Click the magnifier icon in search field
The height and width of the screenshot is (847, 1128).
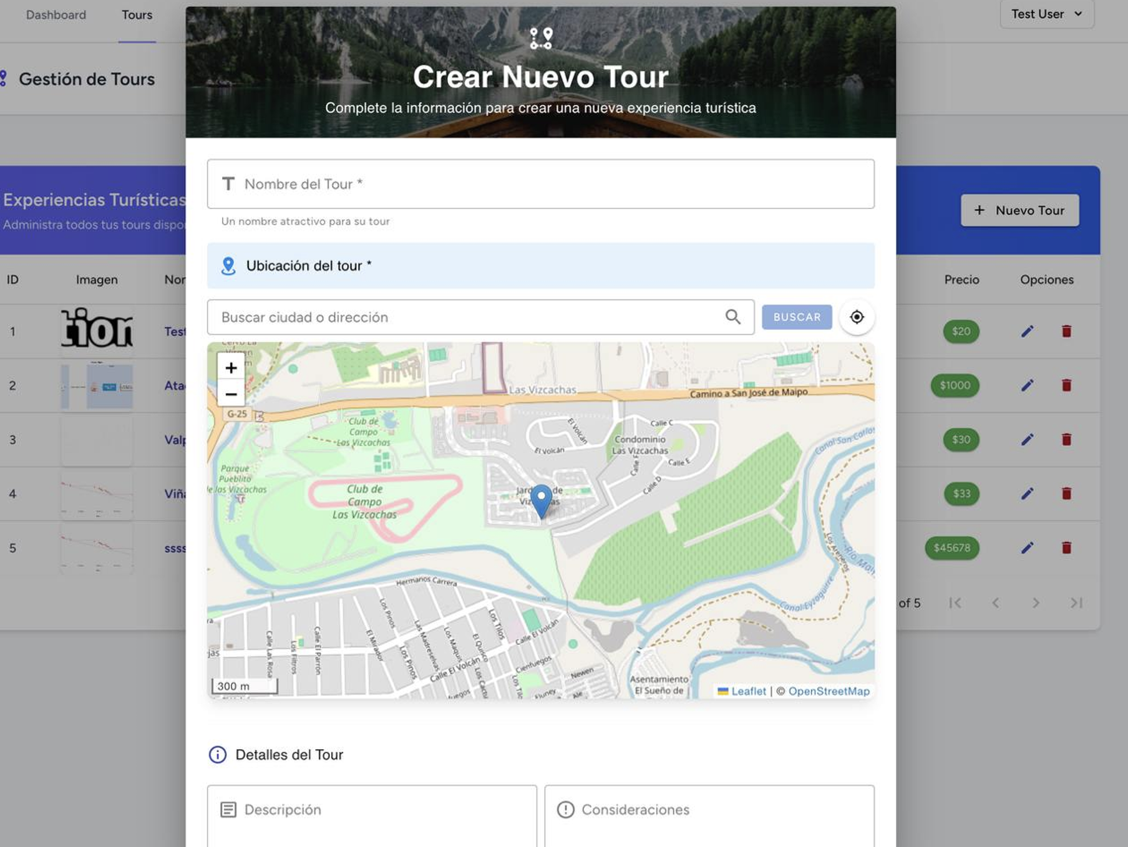click(733, 317)
